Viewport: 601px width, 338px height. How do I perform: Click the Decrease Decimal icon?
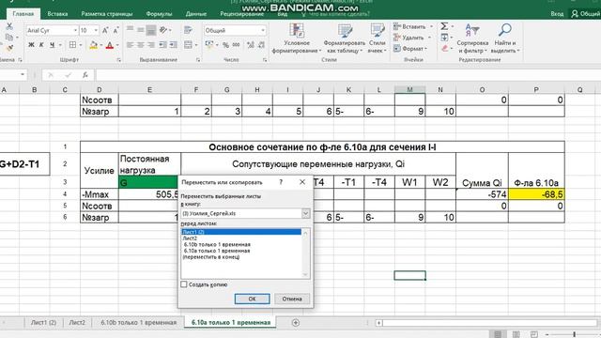point(261,45)
